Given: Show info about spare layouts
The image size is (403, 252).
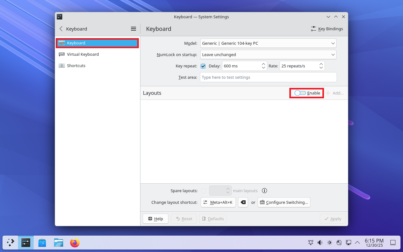Looking at the screenshot, I should 264,191.
